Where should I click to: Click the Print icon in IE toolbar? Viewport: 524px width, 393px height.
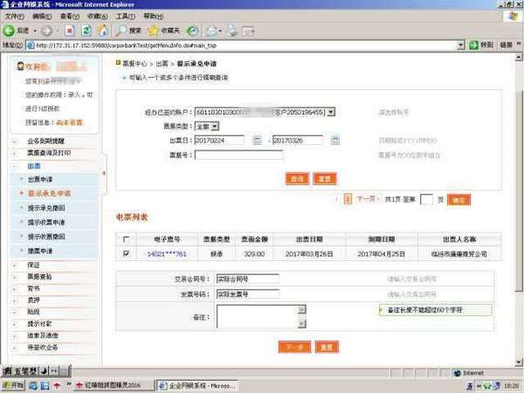231,31
